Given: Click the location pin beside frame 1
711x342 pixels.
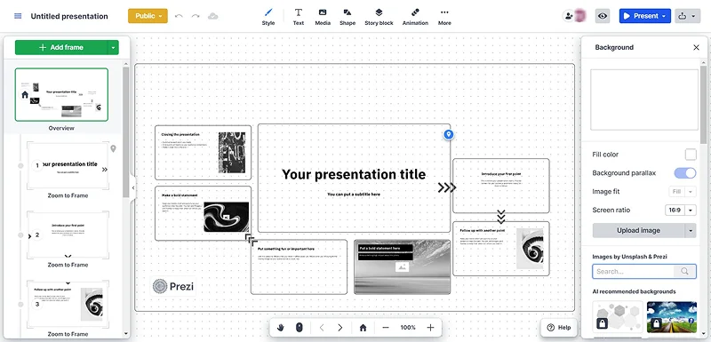Looking at the screenshot, I should coord(114,148).
